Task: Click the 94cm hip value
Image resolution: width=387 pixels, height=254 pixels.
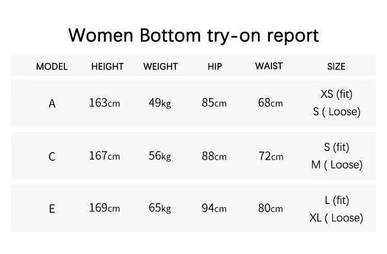Action: pos(214,209)
